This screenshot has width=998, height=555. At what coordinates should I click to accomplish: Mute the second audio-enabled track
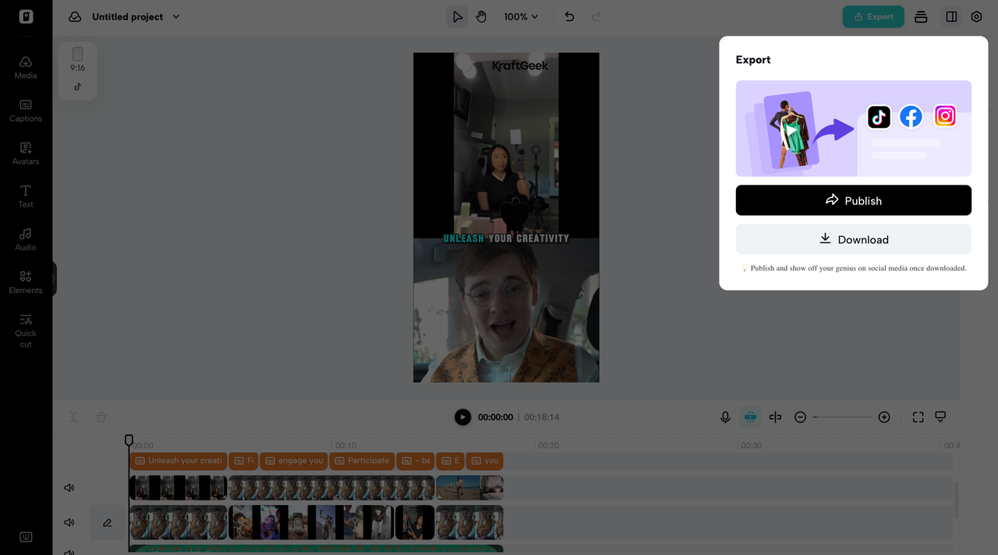pyautogui.click(x=69, y=522)
